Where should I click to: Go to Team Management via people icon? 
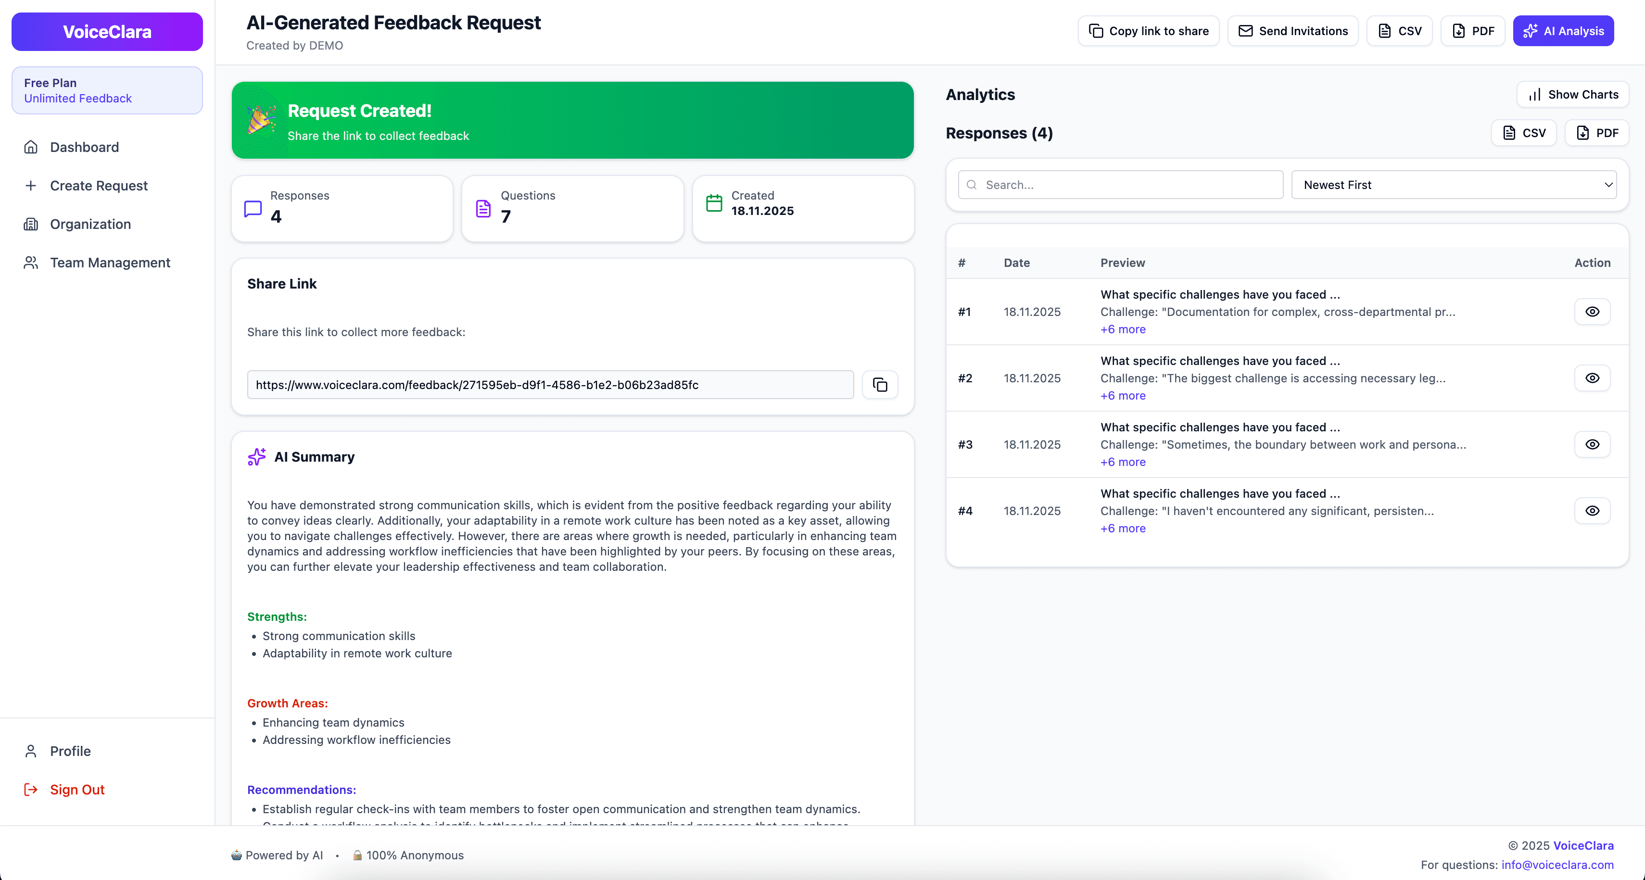(x=31, y=263)
